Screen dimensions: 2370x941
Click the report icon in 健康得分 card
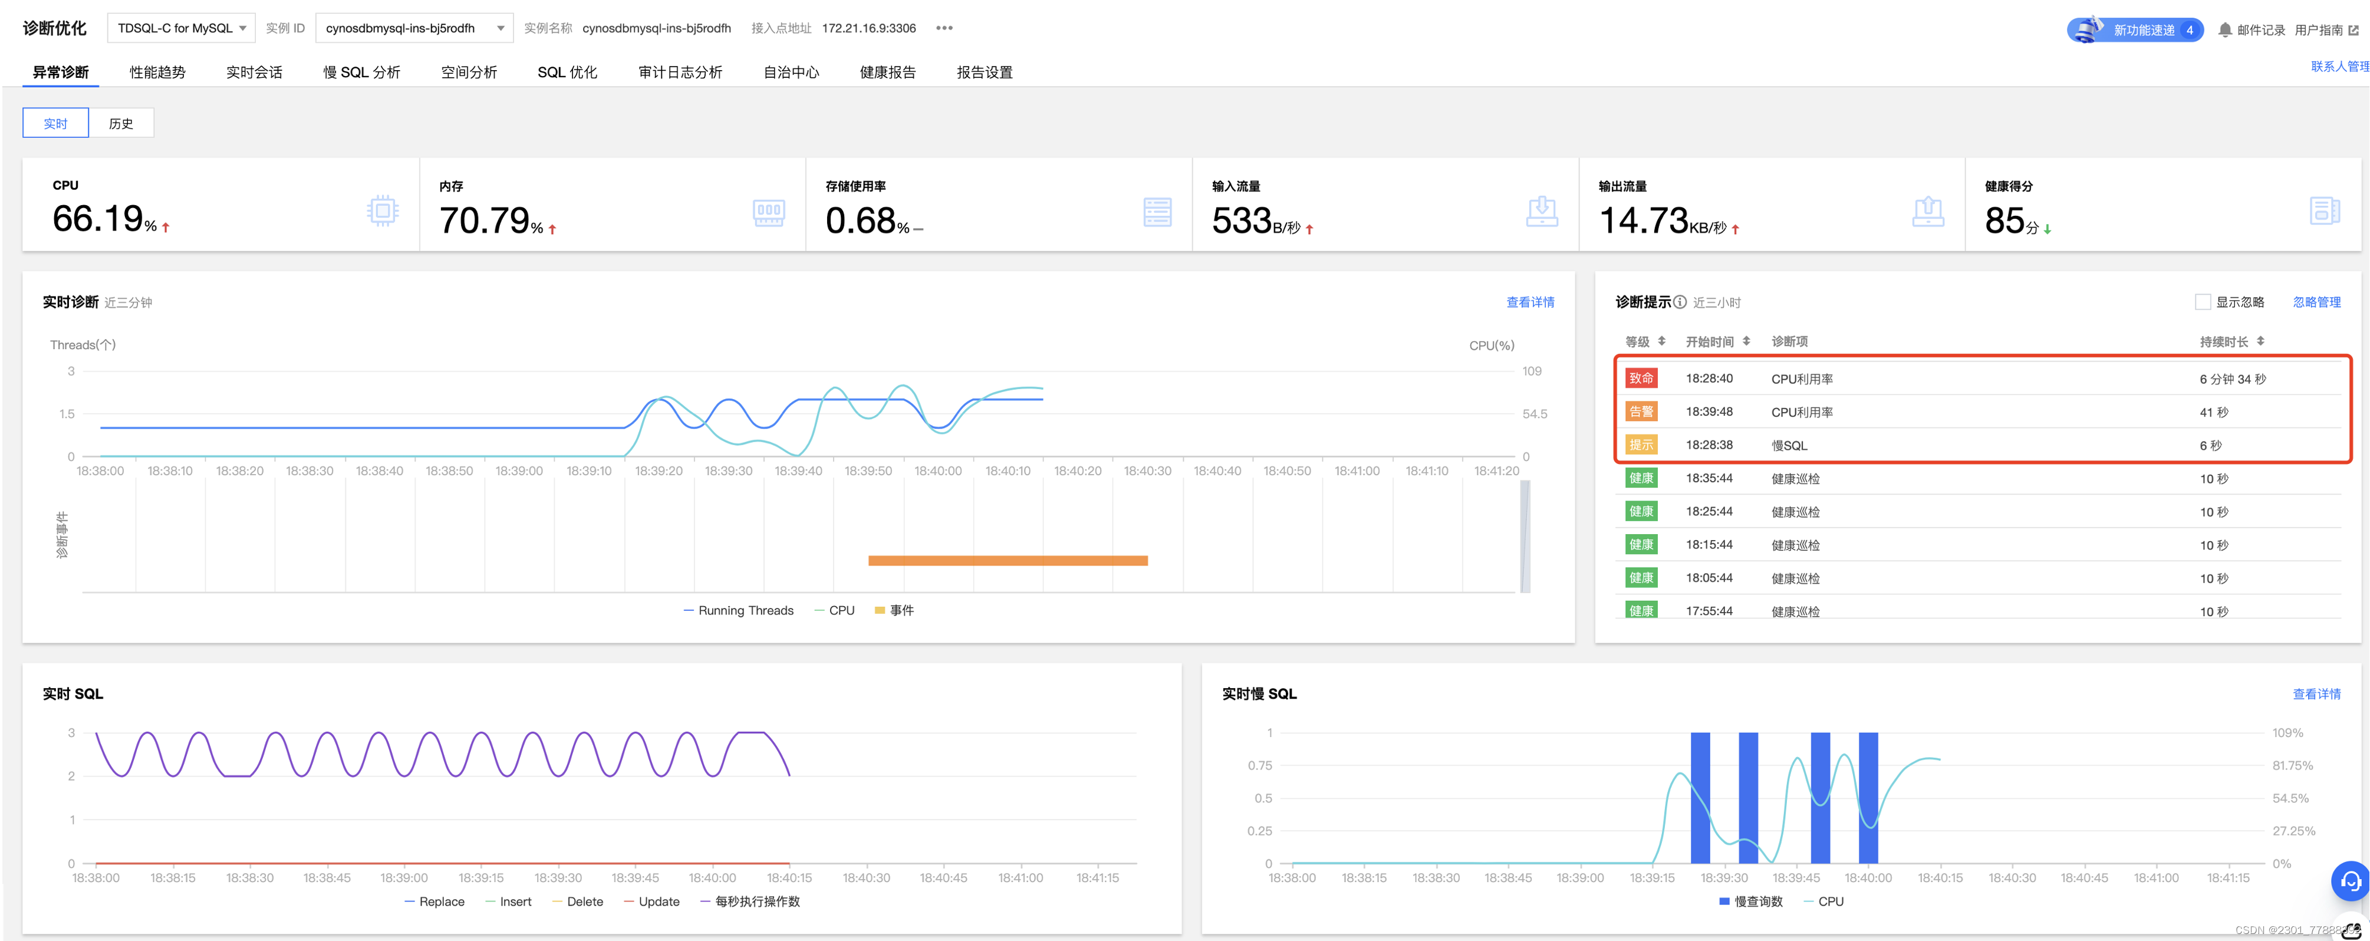[x=2324, y=210]
